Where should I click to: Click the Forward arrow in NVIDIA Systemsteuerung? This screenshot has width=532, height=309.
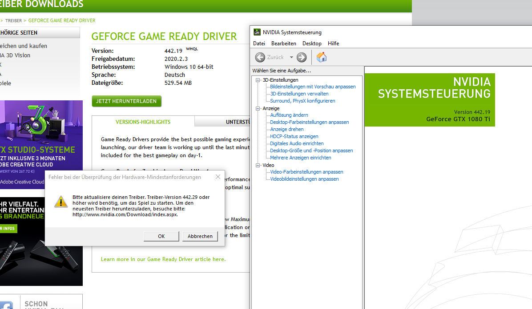click(x=302, y=57)
